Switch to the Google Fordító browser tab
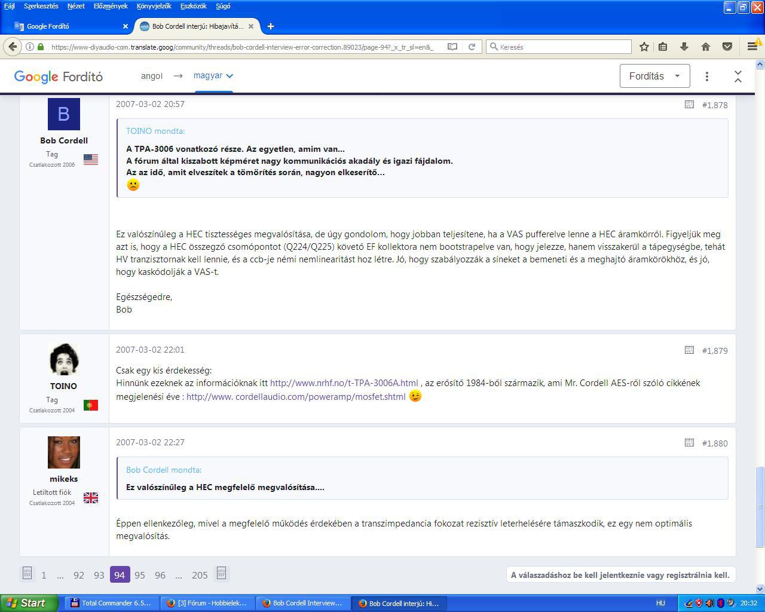The image size is (765, 612). tap(71, 26)
